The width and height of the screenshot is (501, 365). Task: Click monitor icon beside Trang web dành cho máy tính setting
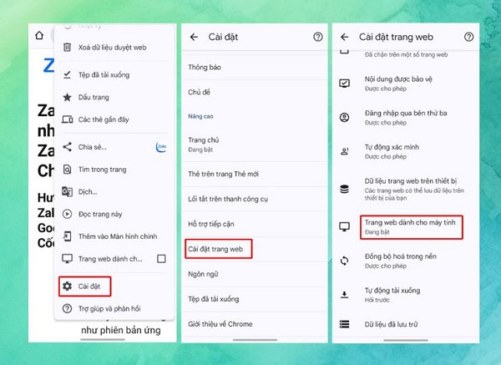[344, 227]
